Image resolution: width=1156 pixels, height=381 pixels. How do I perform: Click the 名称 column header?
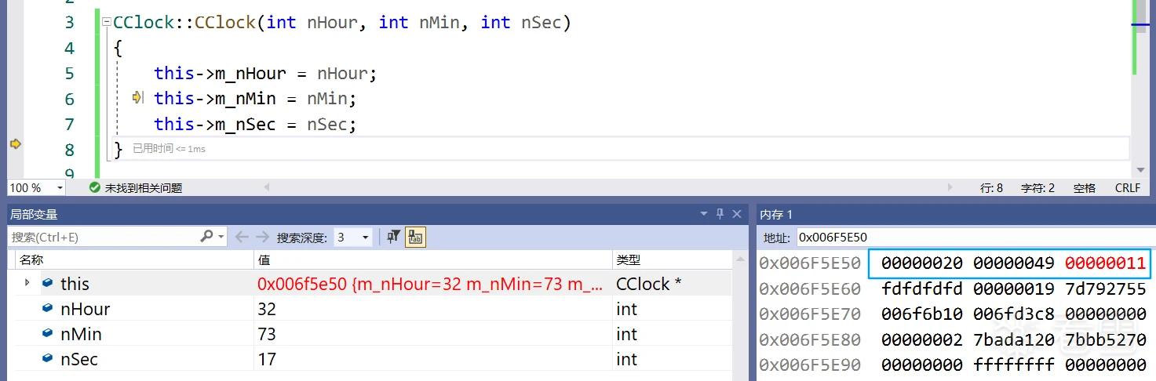[31, 259]
